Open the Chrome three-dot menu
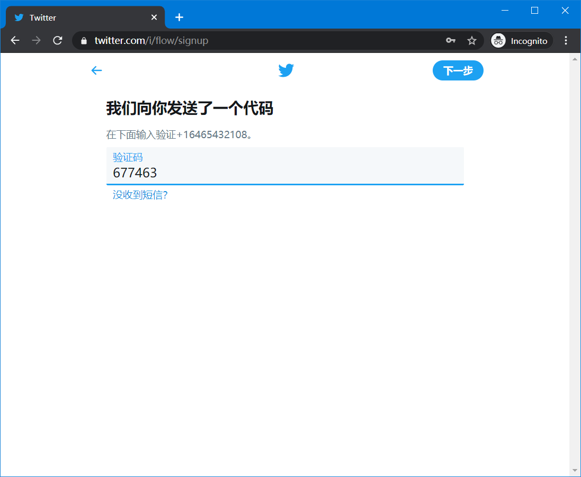This screenshot has width=581, height=477. click(566, 40)
